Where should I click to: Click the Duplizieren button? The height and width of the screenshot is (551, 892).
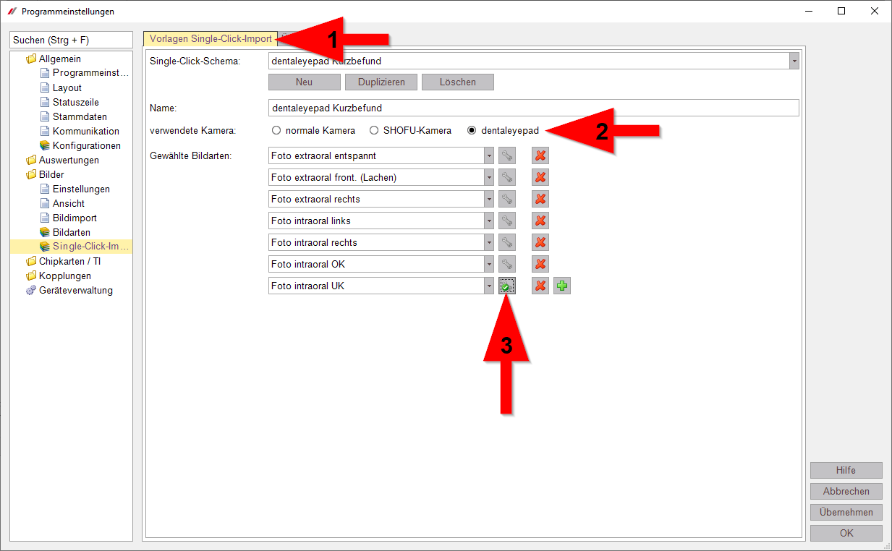(x=381, y=82)
